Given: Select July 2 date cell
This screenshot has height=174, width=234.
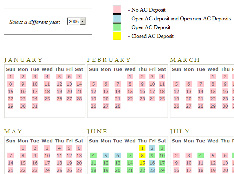Looking at the screenshot, I should tap(176, 156).
